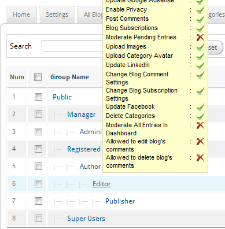Select the Super Users row checkbox
Screen dimensions: 225x229
[38, 218]
